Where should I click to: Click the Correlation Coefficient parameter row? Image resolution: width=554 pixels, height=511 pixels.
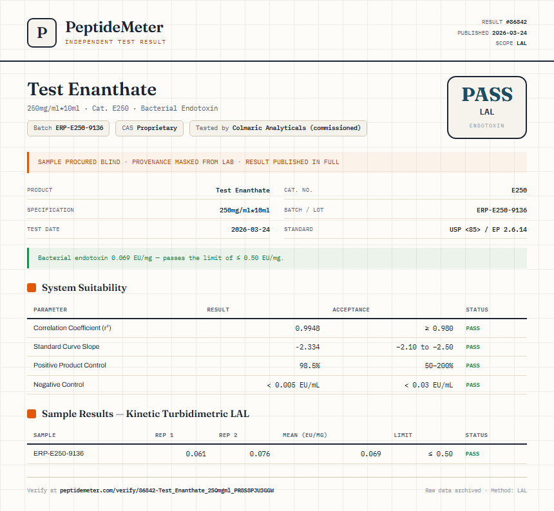click(277, 328)
